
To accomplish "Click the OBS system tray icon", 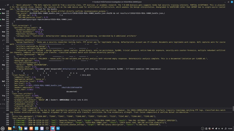I will pyautogui.click(x=203, y=129).
